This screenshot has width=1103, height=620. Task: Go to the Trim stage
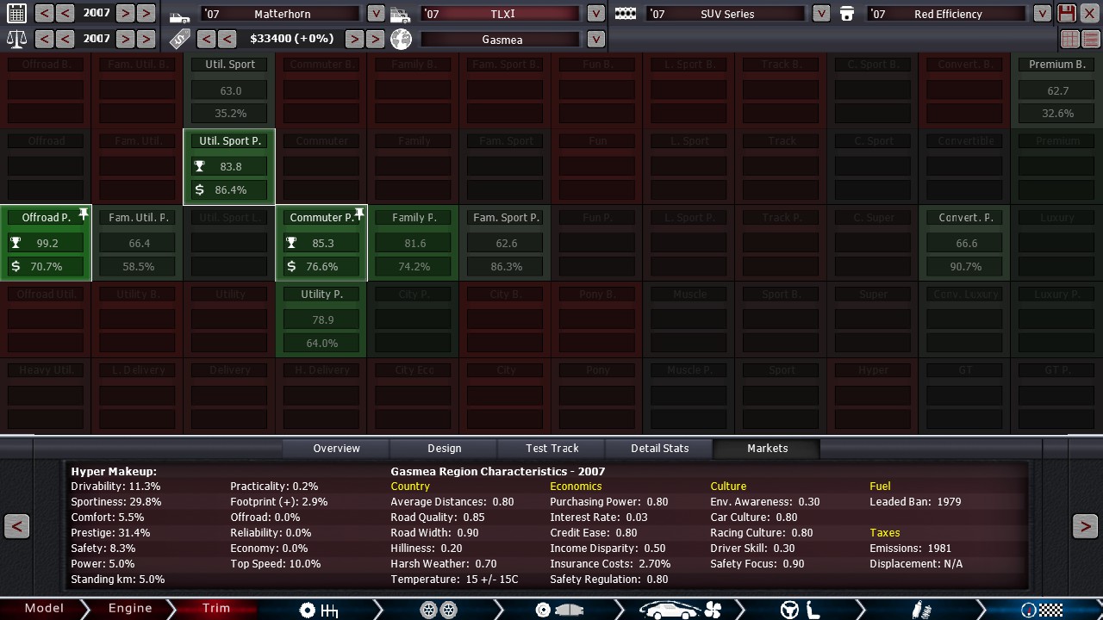pos(216,609)
